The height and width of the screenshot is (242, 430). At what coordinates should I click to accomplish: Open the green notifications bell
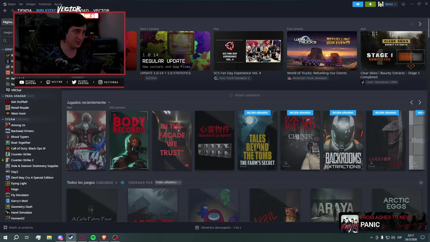pyautogui.click(x=371, y=4)
